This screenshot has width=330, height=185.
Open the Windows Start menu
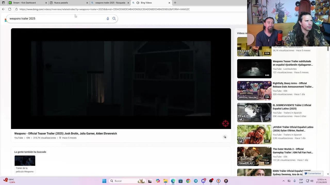click(104, 181)
